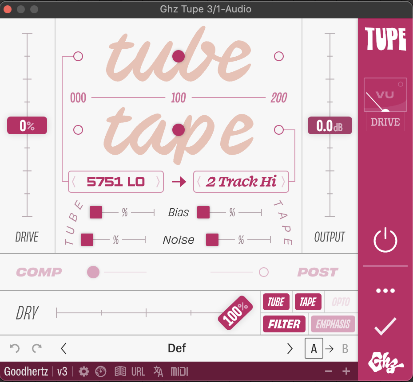
Task: Click the meter dial icon in bottom bar
Action: [x=101, y=372]
